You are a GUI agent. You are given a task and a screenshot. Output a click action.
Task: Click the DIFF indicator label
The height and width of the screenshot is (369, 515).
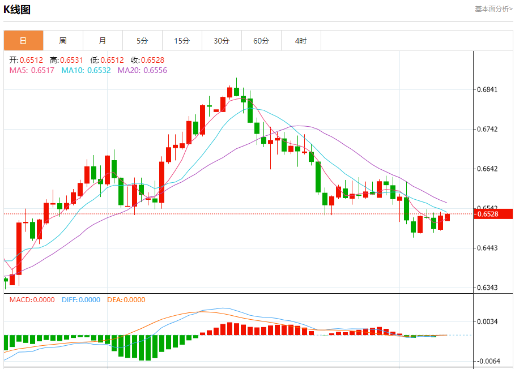click(80, 300)
